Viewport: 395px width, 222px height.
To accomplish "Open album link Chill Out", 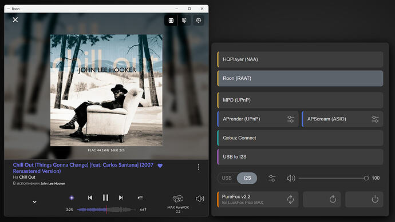I will [27, 177].
